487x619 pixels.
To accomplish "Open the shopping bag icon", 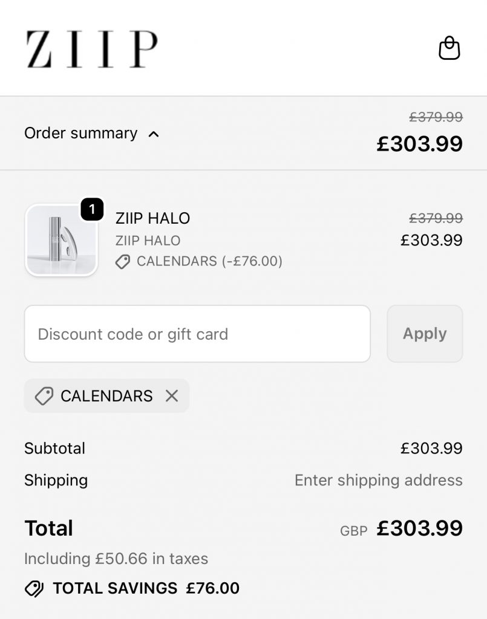I will pos(449,48).
